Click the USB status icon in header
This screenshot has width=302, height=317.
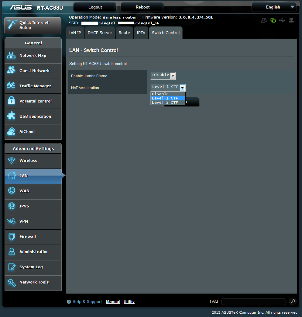click(x=282, y=20)
